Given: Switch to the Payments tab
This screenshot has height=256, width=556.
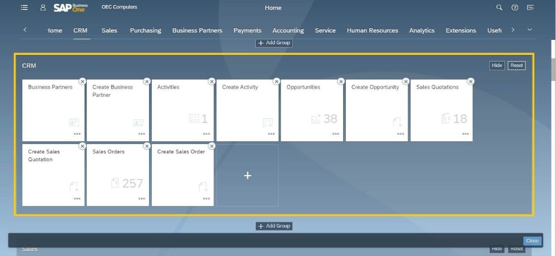Looking at the screenshot, I should pyautogui.click(x=247, y=30).
